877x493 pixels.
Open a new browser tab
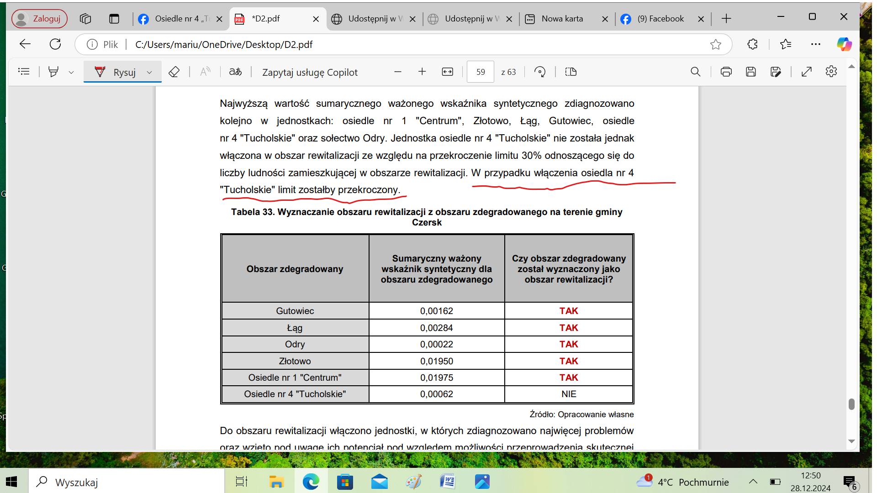pyautogui.click(x=726, y=19)
